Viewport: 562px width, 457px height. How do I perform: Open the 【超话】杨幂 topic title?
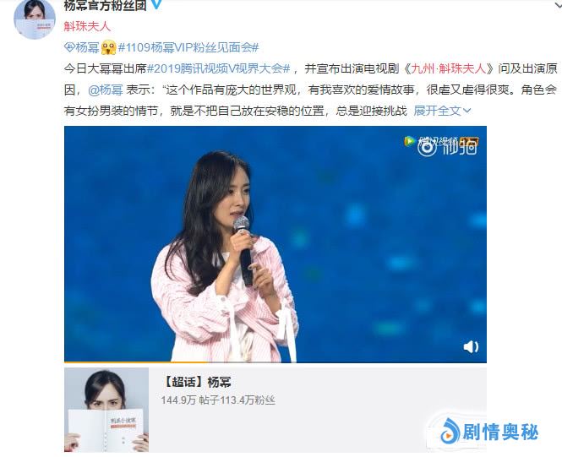(x=196, y=382)
